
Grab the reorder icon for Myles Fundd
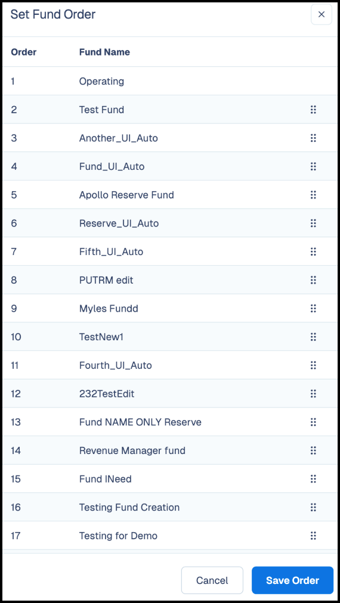point(313,309)
